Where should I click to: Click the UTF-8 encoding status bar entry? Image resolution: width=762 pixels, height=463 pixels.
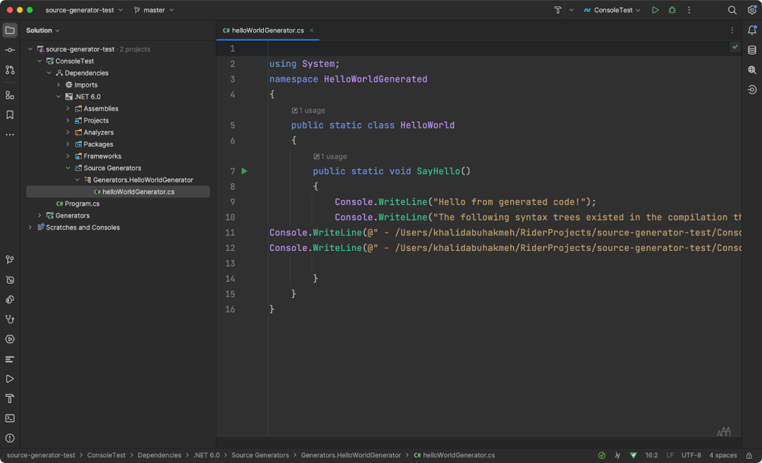point(691,455)
